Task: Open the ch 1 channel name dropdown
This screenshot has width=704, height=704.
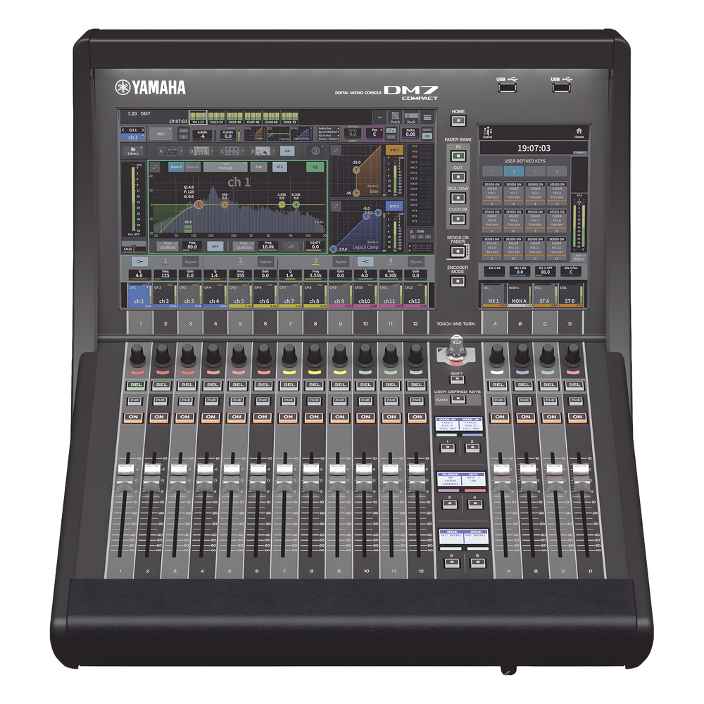Action: coord(133,137)
